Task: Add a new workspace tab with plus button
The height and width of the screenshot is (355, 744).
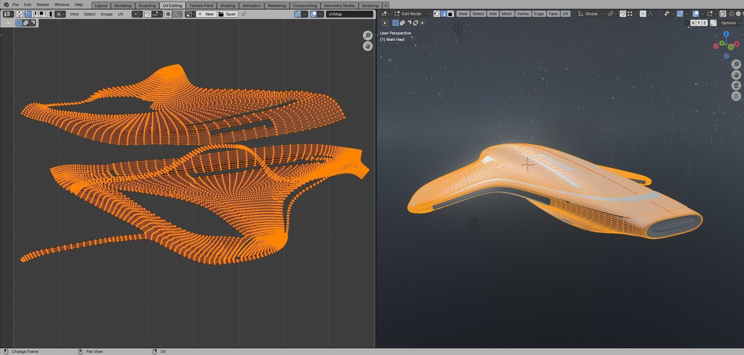Action: click(x=386, y=5)
